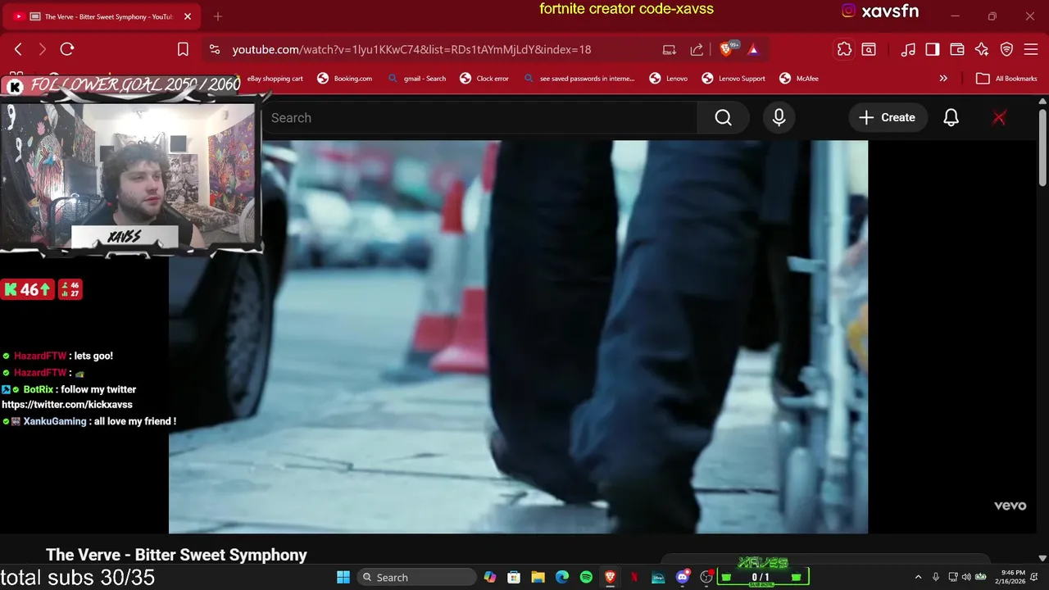The height and width of the screenshot is (590, 1049).
Task: Open Netflix from the taskbar
Action: (634, 577)
